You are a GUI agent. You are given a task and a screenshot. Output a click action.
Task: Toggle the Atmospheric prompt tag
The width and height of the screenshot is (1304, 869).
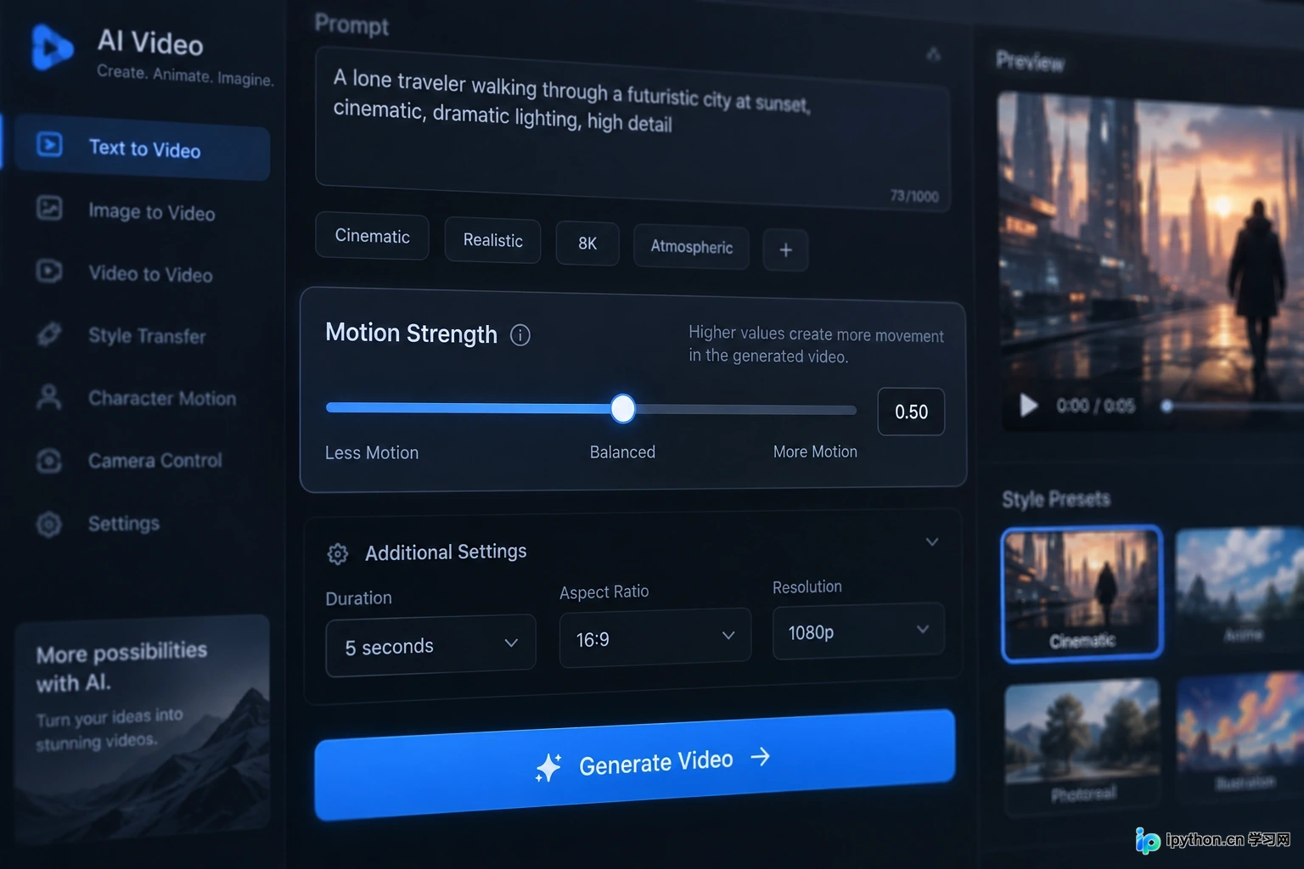(x=691, y=247)
